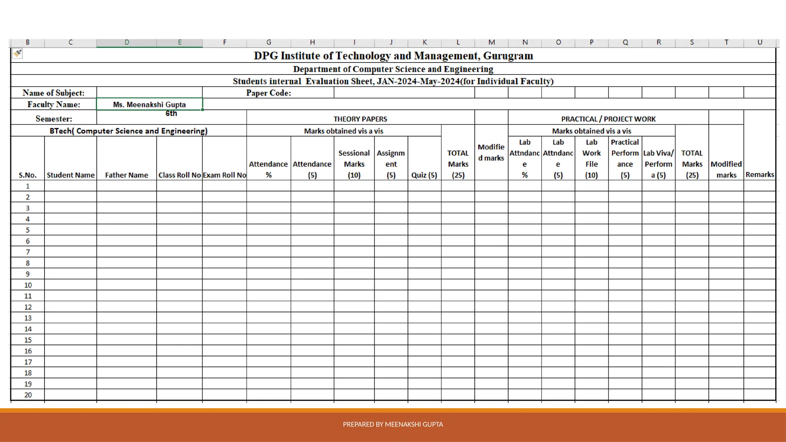Screen dimensions: 786x442
Task: Click the Lab Work File (10) heading
Action: (591, 158)
